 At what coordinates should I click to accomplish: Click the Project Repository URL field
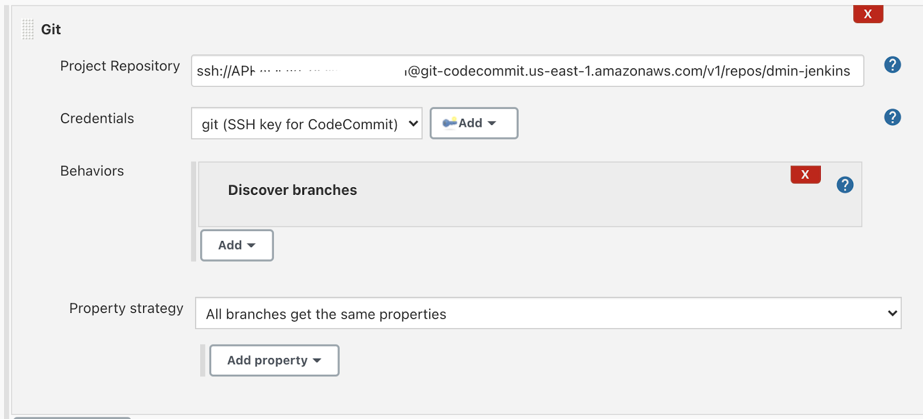527,71
